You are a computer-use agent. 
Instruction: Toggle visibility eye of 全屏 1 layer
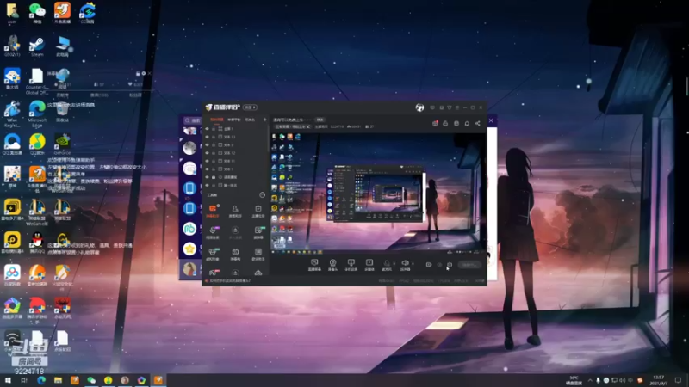tap(208, 129)
